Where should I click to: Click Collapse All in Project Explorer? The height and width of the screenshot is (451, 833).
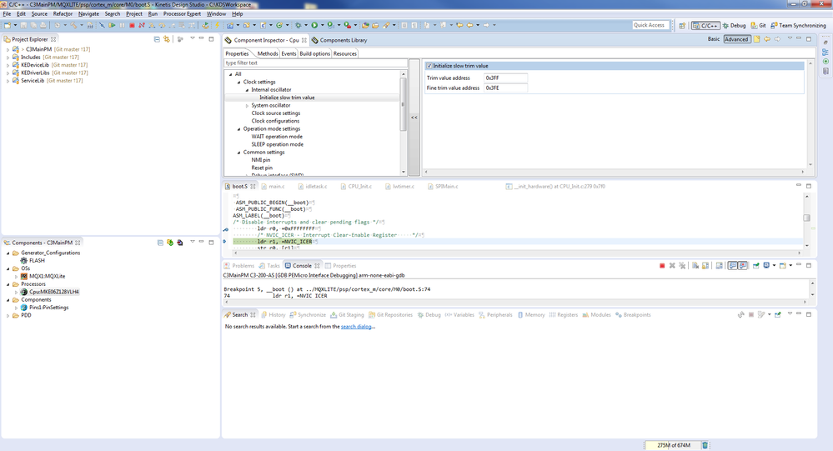(157, 39)
